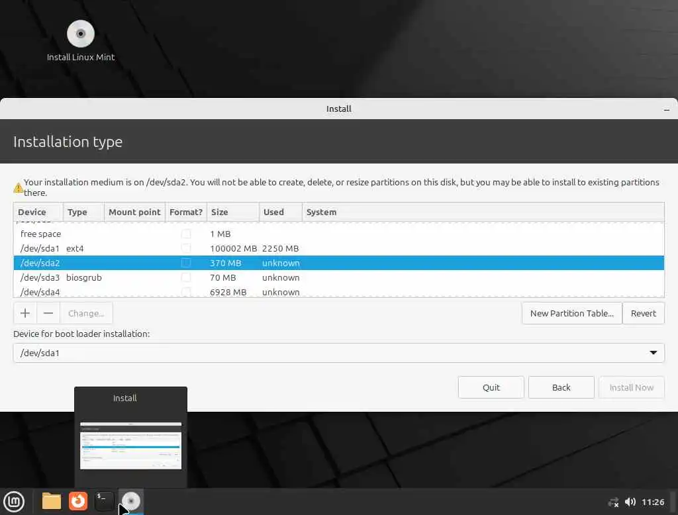Image resolution: width=678 pixels, height=515 pixels.
Task: Click the warning triangle icon
Action: tap(18, 188)
